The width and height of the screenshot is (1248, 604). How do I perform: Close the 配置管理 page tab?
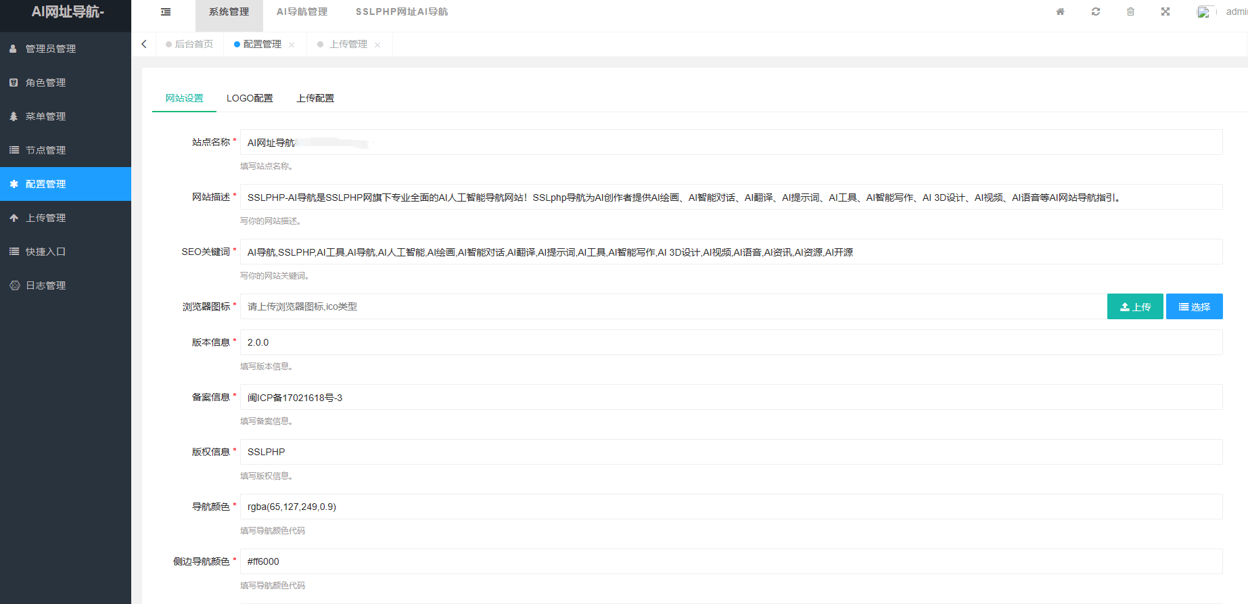point(292,45)
